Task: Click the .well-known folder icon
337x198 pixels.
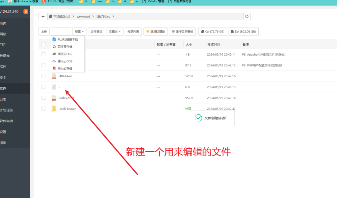Action: (x=54, y=109)
